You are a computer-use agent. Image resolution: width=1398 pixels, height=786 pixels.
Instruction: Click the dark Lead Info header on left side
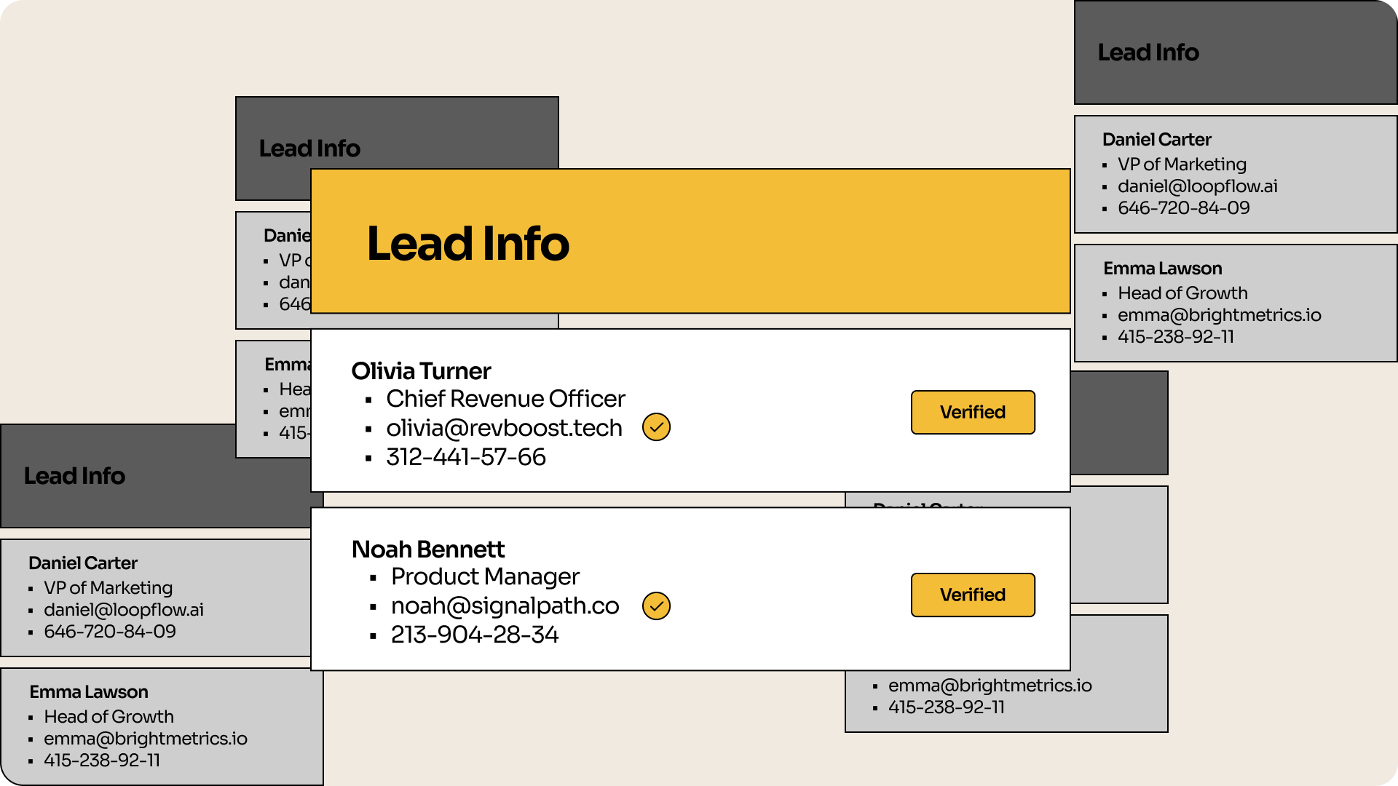pyautogui.click(x=75, y=476)
